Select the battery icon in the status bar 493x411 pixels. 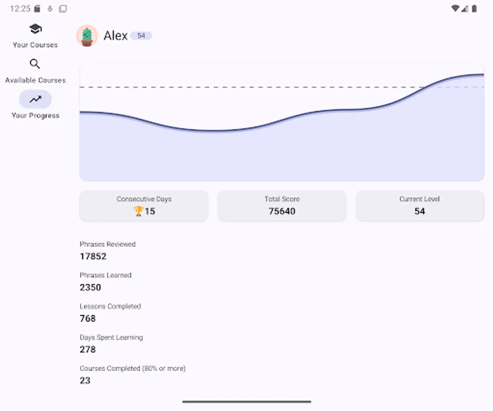pyautogui.click(x=474, y=8)
